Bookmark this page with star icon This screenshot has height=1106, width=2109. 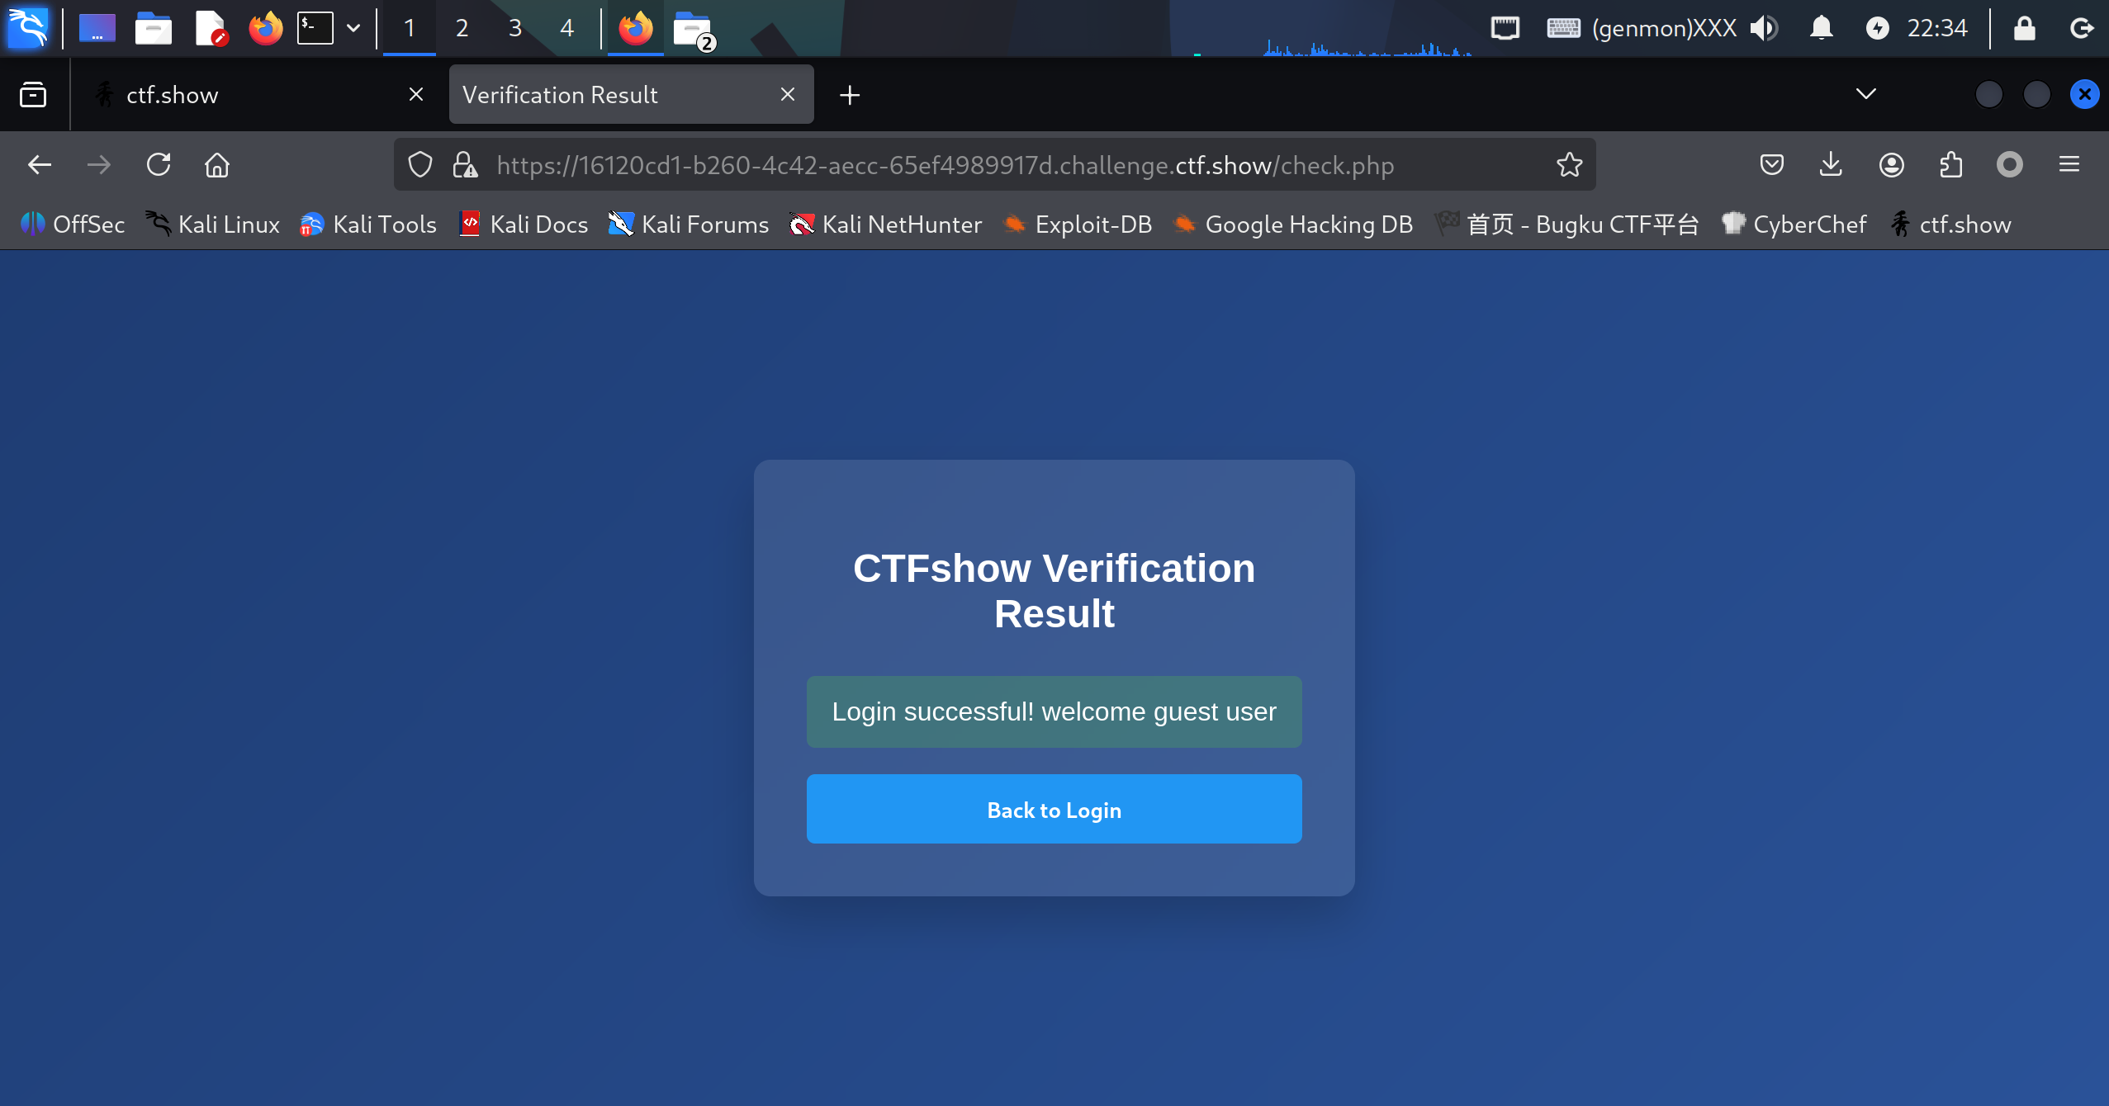(x=1569, y=165)
